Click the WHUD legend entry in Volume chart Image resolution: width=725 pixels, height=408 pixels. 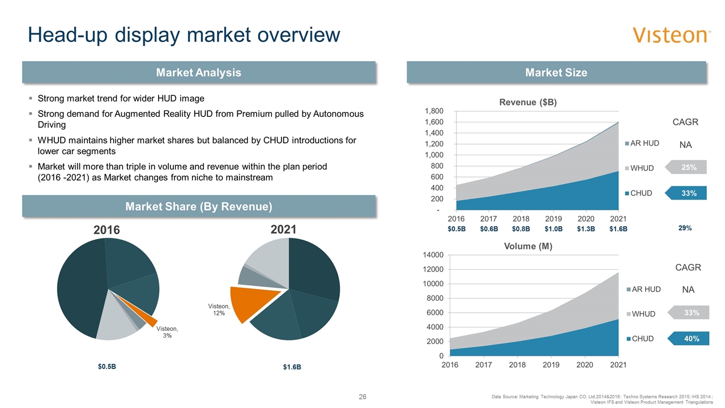(x=642, y=314)
